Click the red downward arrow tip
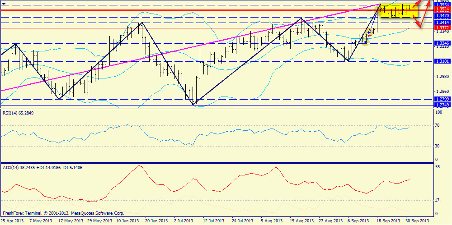Screen dimensions: 452x225 420,28
